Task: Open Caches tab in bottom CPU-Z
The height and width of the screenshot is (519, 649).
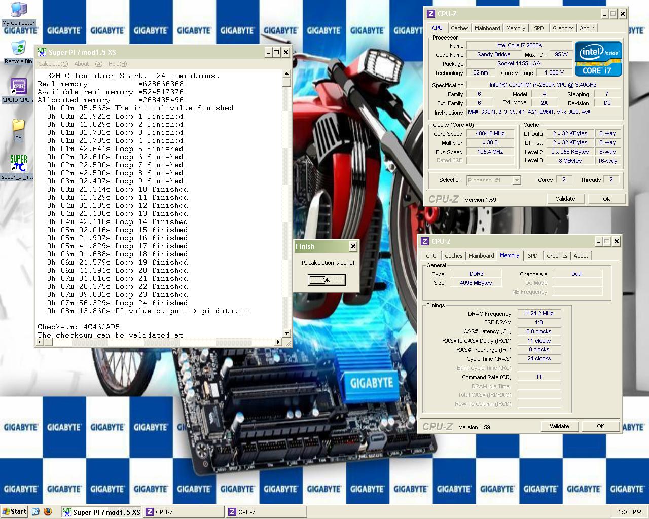Action: coord(453,256)
